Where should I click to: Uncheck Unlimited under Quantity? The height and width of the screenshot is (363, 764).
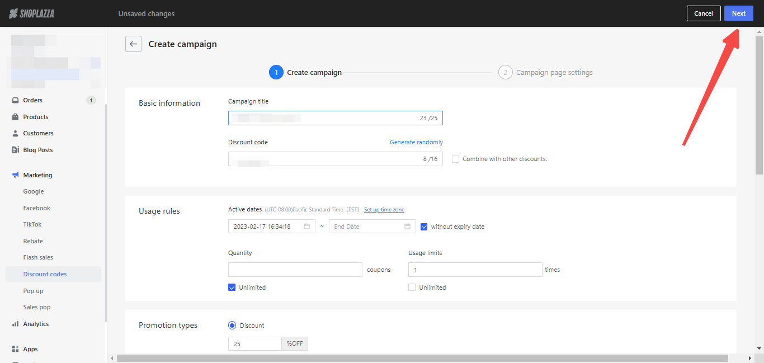[232, 287]
